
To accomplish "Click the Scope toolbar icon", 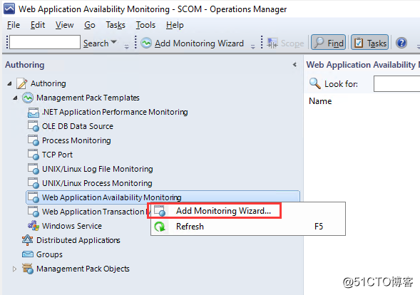I will (272, 43).
